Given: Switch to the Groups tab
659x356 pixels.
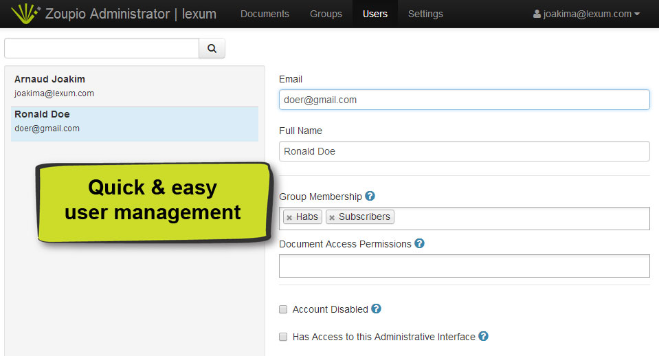Looking at the screenshot, I should tap(326, 14).
